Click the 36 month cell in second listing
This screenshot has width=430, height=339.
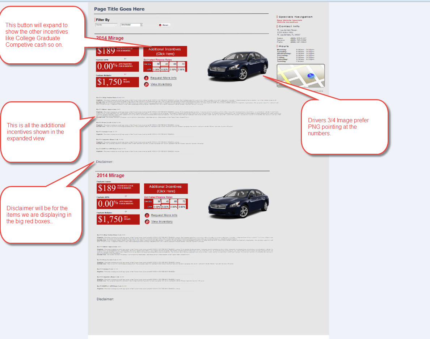[x=157, y=201]
